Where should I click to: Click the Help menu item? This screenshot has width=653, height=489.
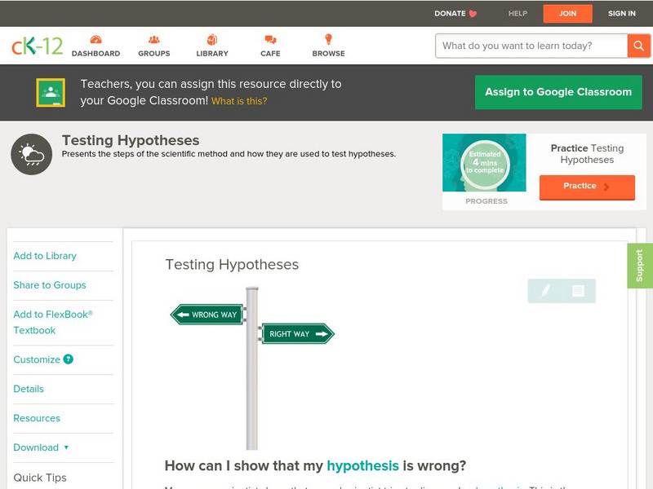pyautogui.click(x=518, y=14)
